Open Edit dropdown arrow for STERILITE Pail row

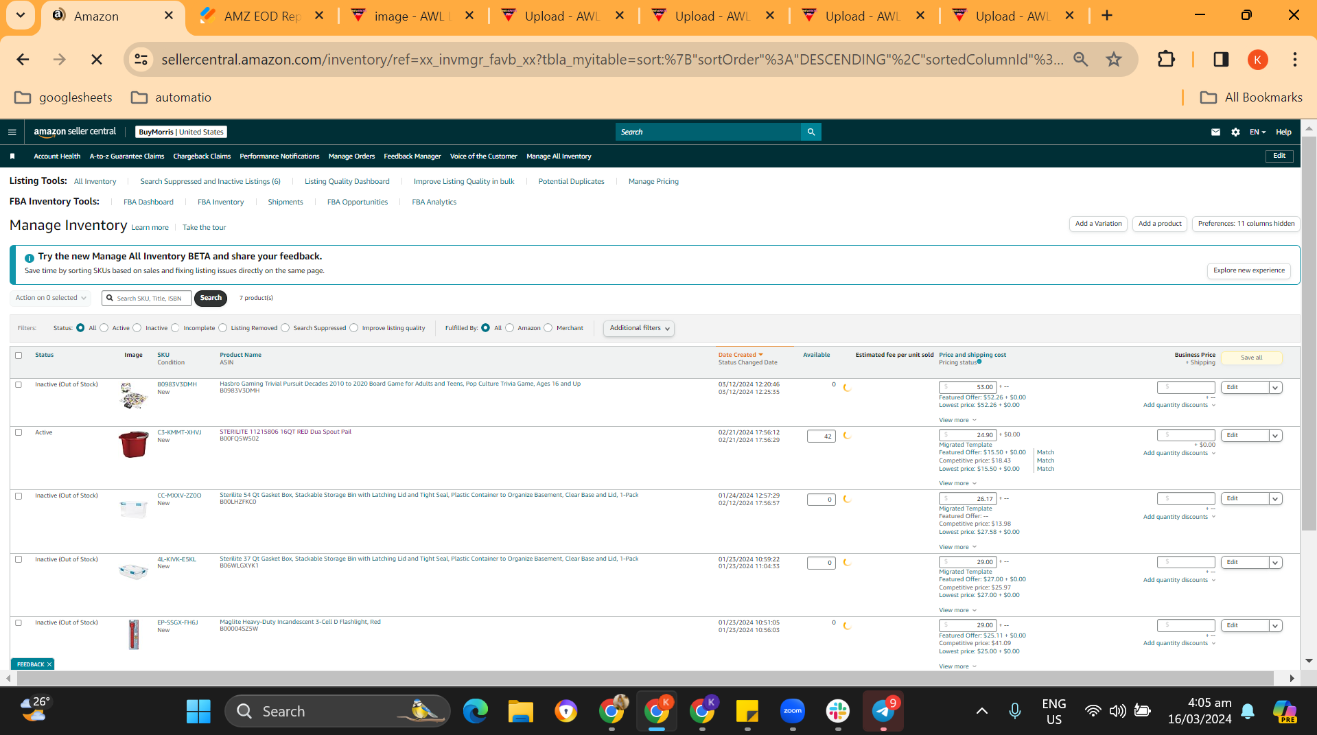click(1275, 436)
